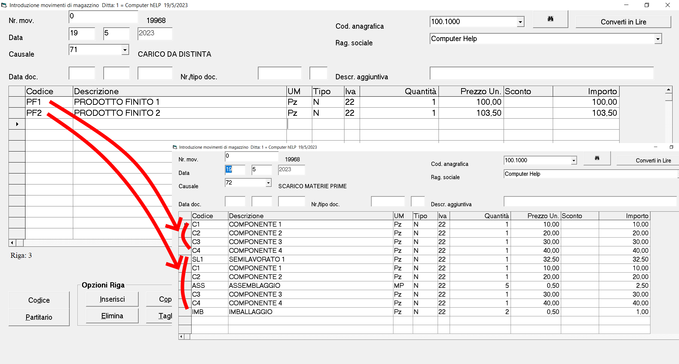Click highlighted day field 19 in overlay window
Screen dimensions: 679x364
(x=235, y=170)
